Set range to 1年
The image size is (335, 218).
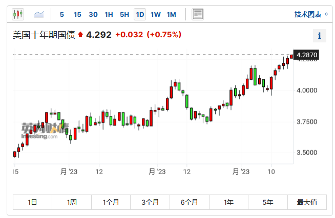point(228,202)
